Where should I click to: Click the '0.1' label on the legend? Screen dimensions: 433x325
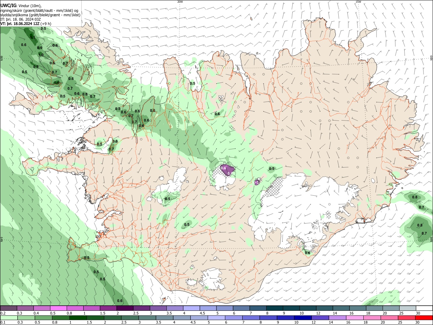tap(3, 323)
